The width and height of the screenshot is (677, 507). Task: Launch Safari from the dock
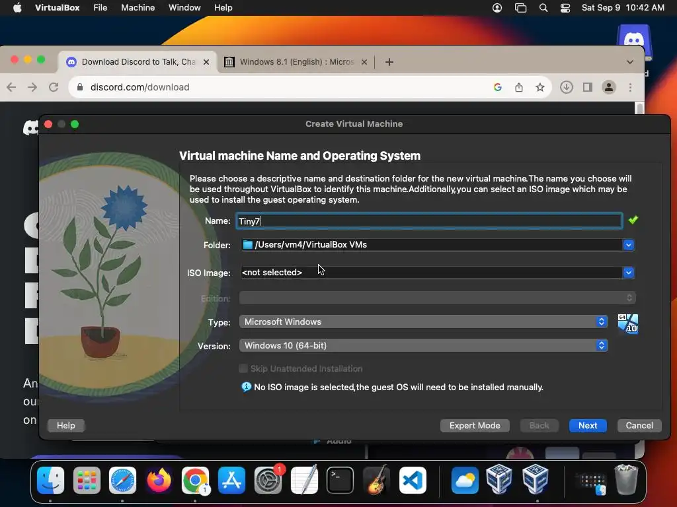pos(122,480)
